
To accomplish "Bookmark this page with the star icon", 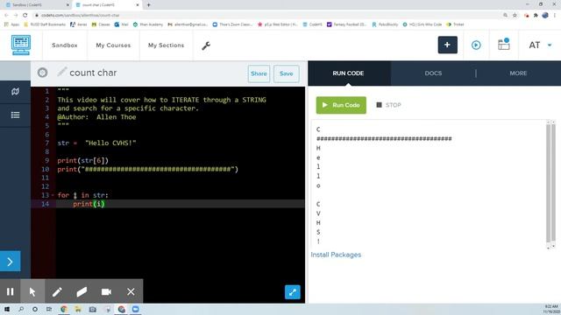I will click(x=515, y=15).
